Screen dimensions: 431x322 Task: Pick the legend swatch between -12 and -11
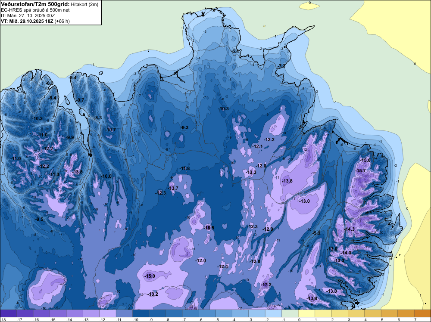pyautogui.click(x=108, y=313)
